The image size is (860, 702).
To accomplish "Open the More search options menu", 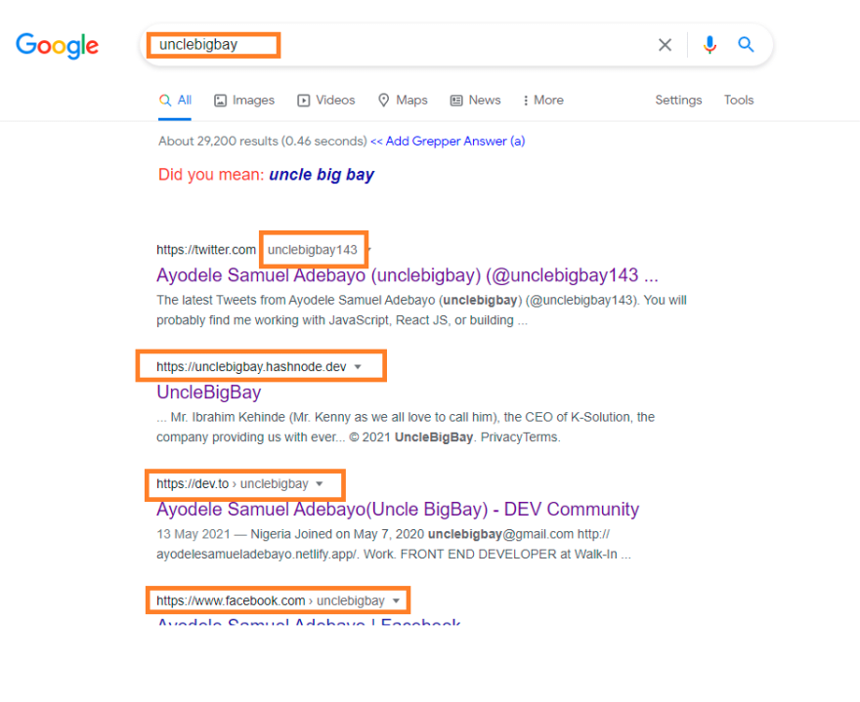I will [x=543, y=101].
